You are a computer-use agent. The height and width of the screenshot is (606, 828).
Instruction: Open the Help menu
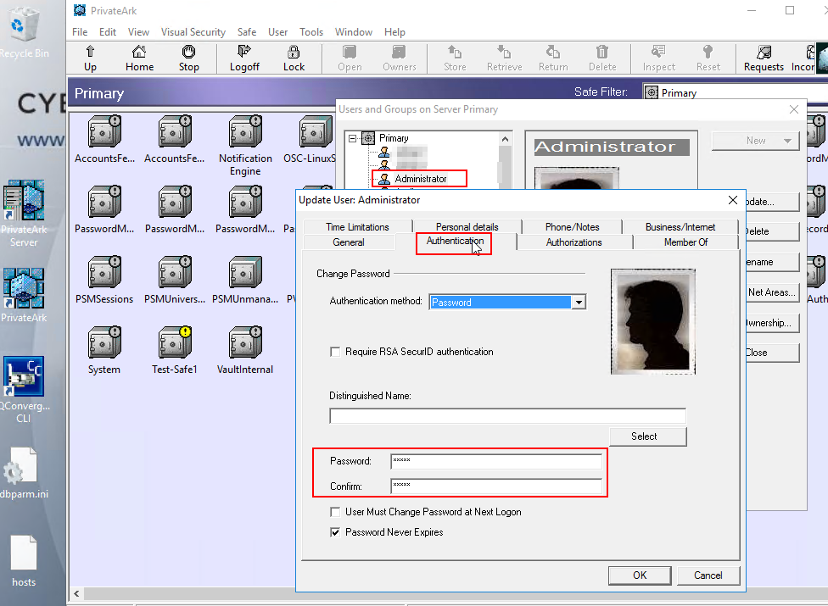[x=394, y=32]
